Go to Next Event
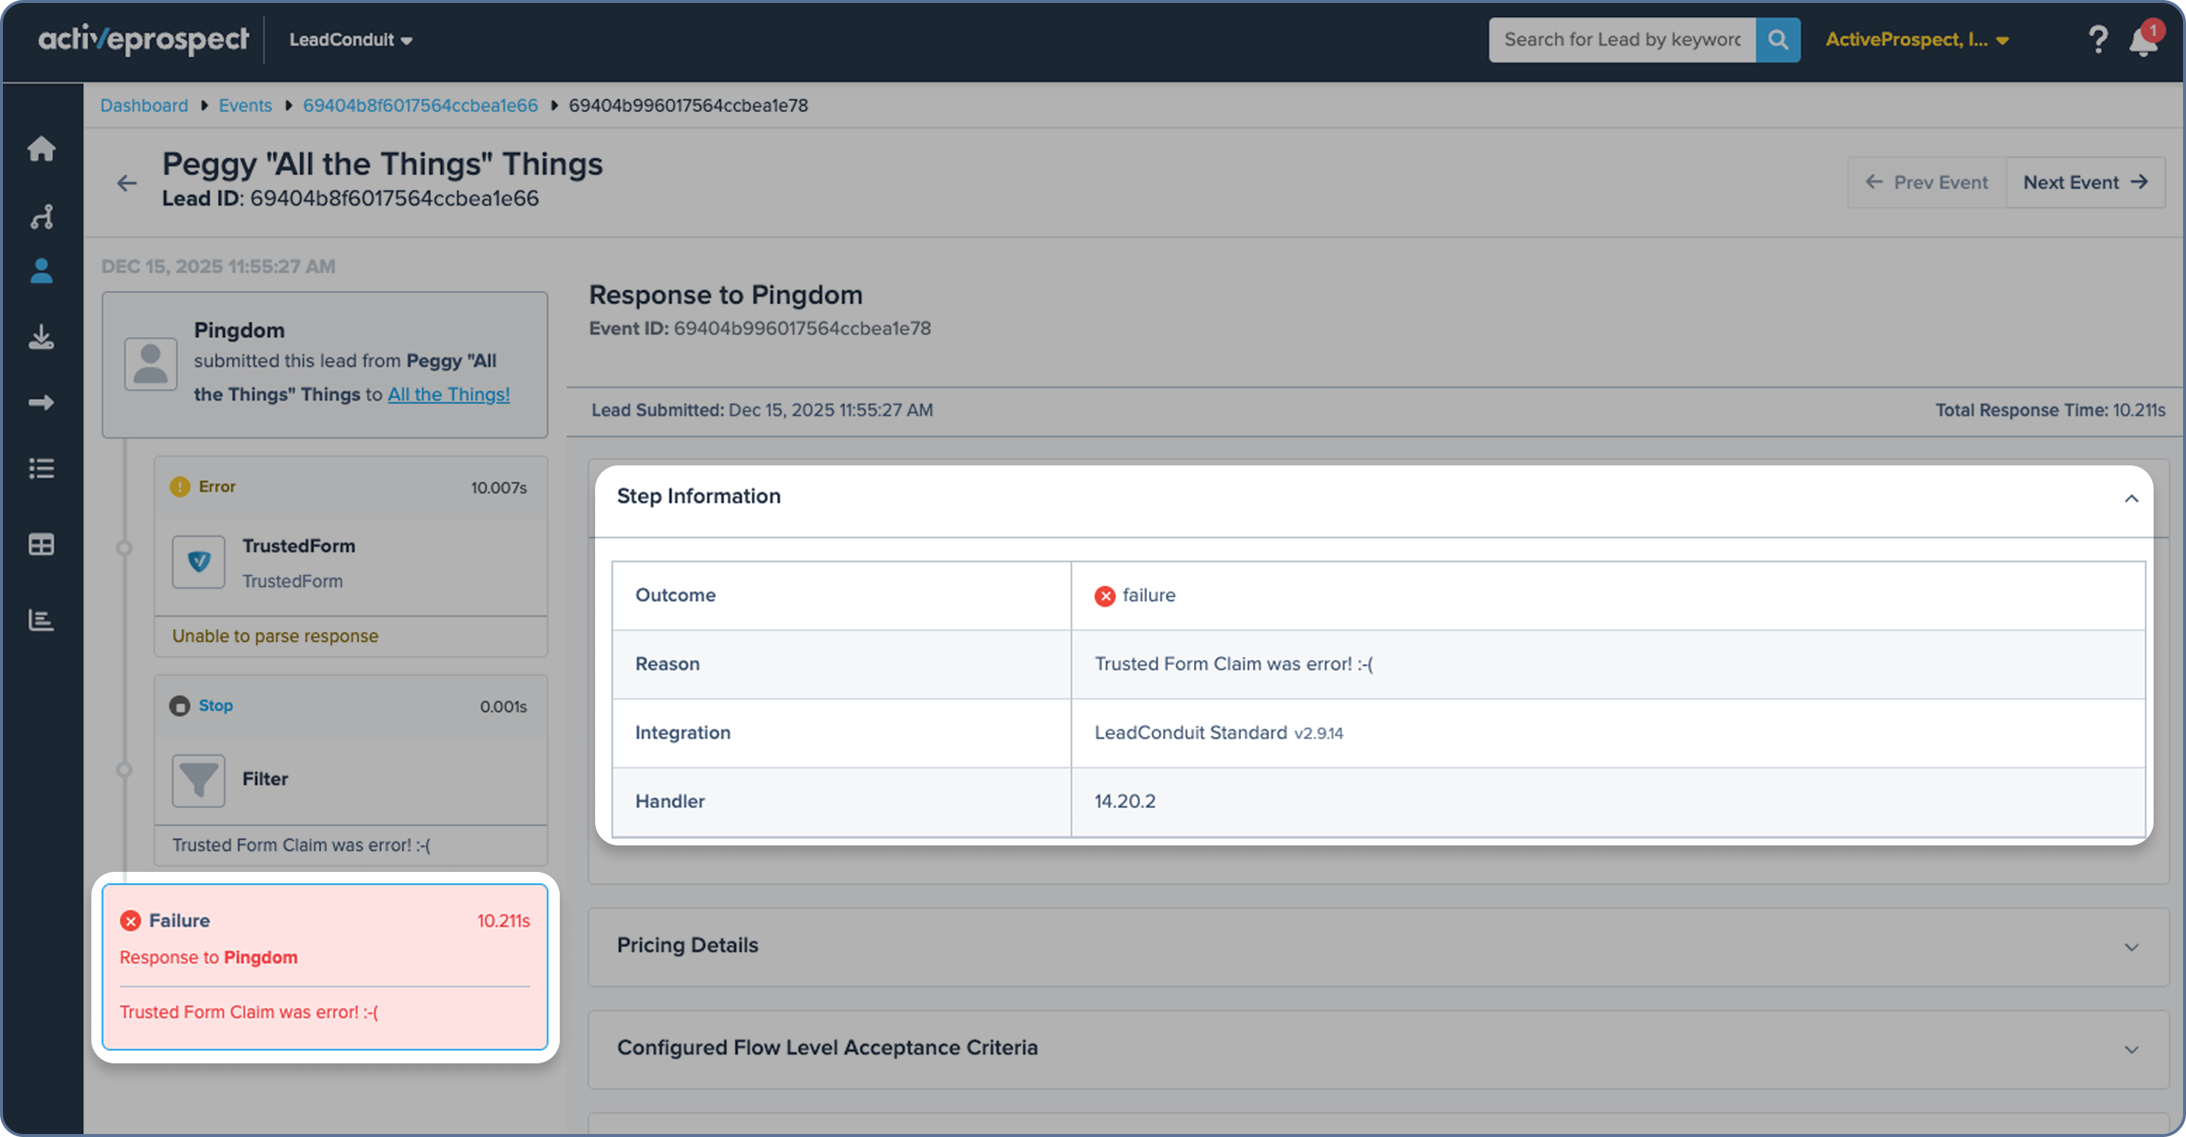The height and width of the screenshot is (1137, 2186). (2085, 183)
